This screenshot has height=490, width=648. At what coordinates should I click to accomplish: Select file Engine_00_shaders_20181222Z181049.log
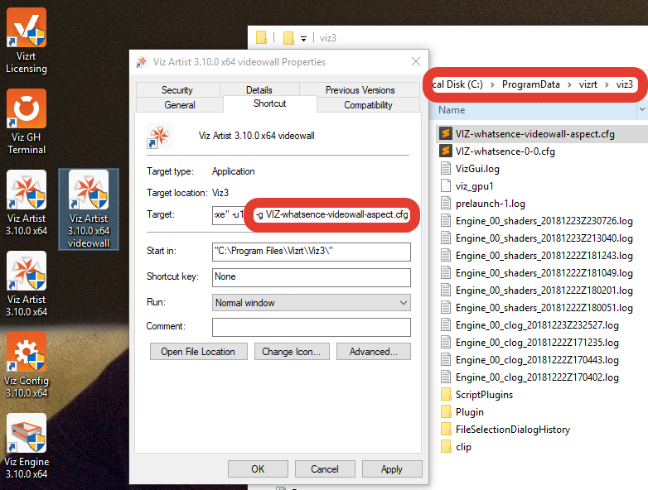point(544,273)
